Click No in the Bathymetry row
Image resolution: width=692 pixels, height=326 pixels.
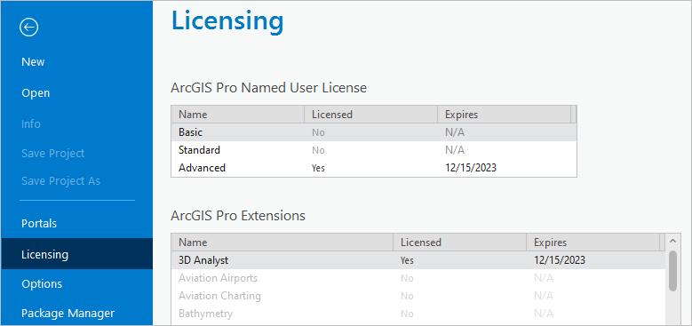pyautogui.click(x=407, y=314)
